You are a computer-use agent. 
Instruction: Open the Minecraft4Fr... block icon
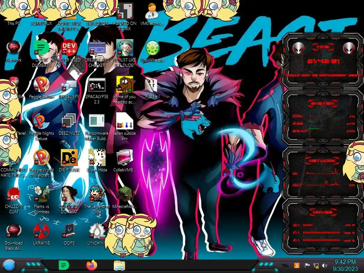click(125, 197)
